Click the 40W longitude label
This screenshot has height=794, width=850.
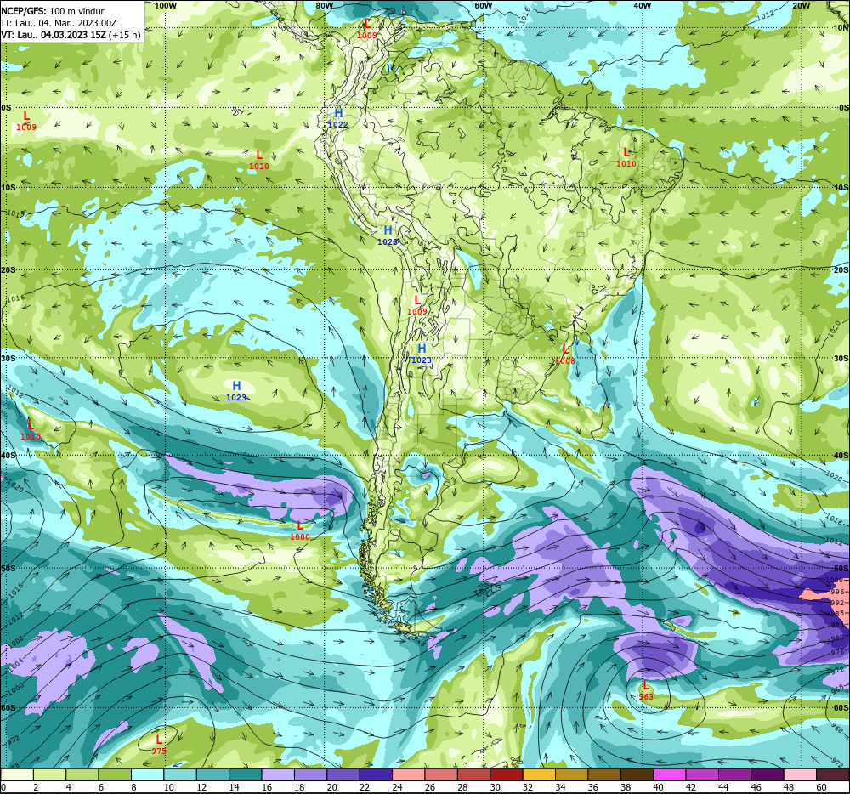coord(642,5)
